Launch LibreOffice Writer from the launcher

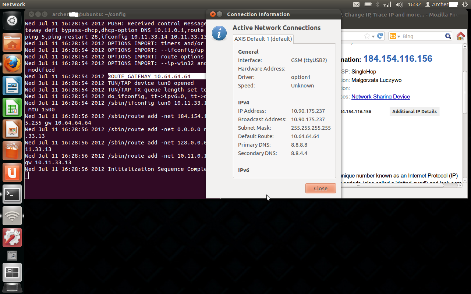click(x=12, y=85)
